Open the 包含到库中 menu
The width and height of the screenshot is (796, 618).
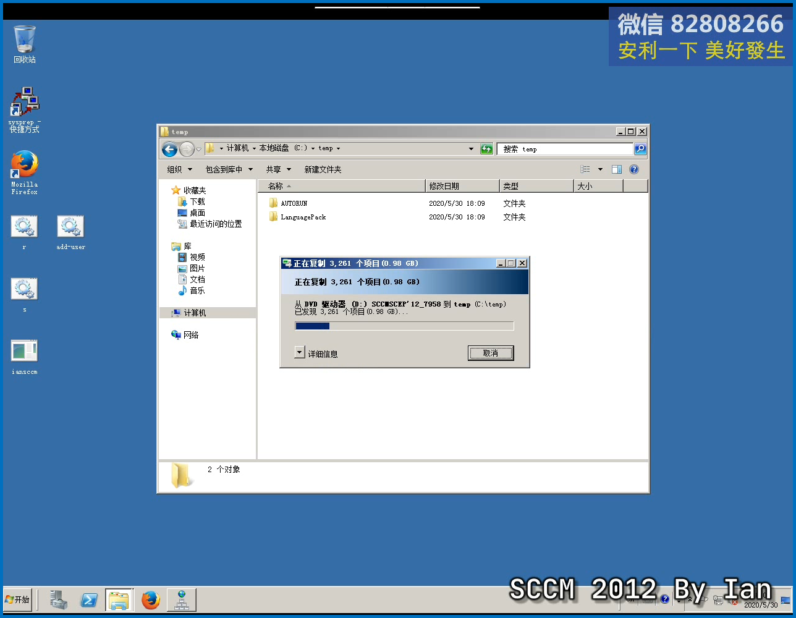click(x=229, y=169)
